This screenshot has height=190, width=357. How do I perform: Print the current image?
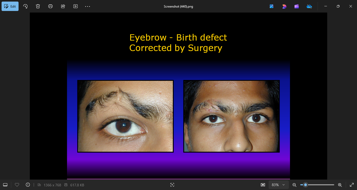click(x=50, y=6)
